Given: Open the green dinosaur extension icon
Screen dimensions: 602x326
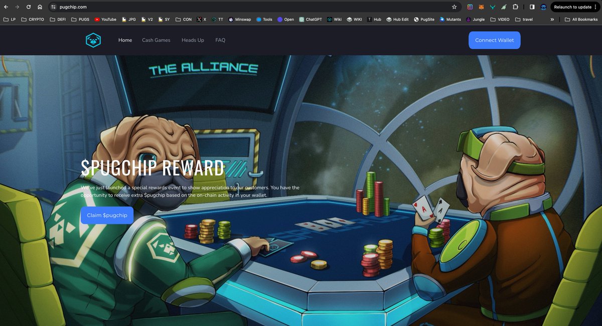Looking at the screenshot, I should [x=503, y=7].
